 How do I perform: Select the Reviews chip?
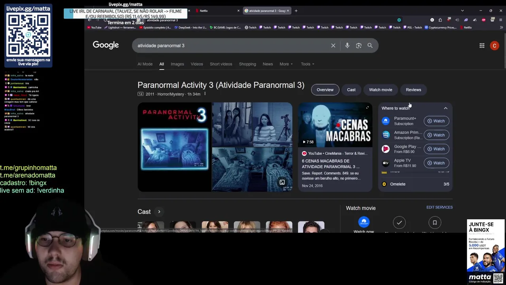pos(413,90)
